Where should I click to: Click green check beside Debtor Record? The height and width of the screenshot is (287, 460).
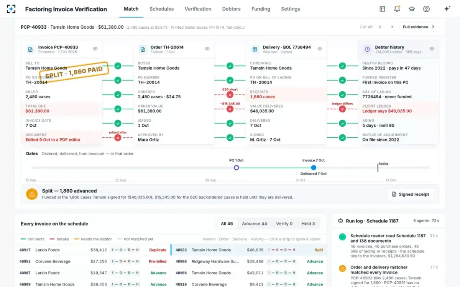[342, 66]
